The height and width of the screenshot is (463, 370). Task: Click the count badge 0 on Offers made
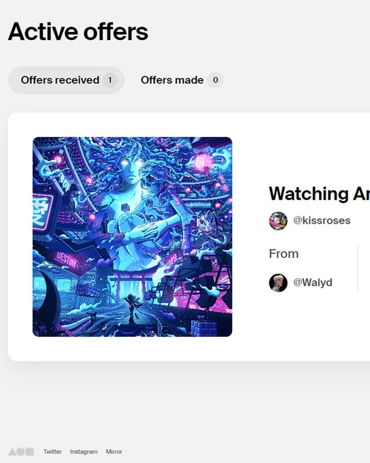pos(216,80)
